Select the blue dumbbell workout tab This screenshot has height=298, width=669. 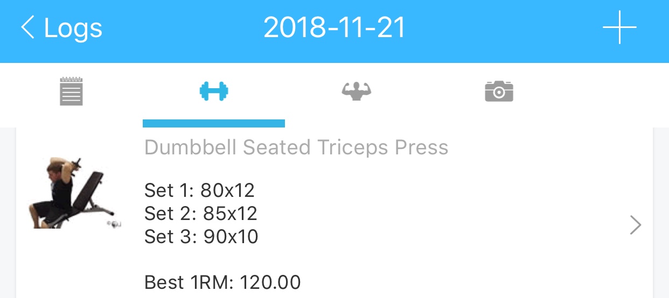pos(214,91)
